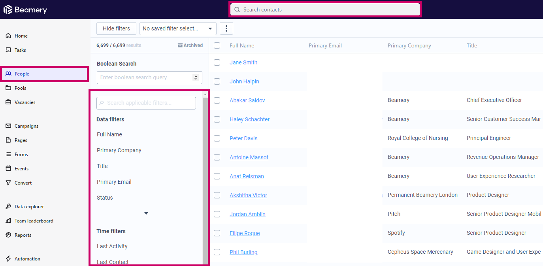
Task: Open Pools section
Action: click(21, 88)
